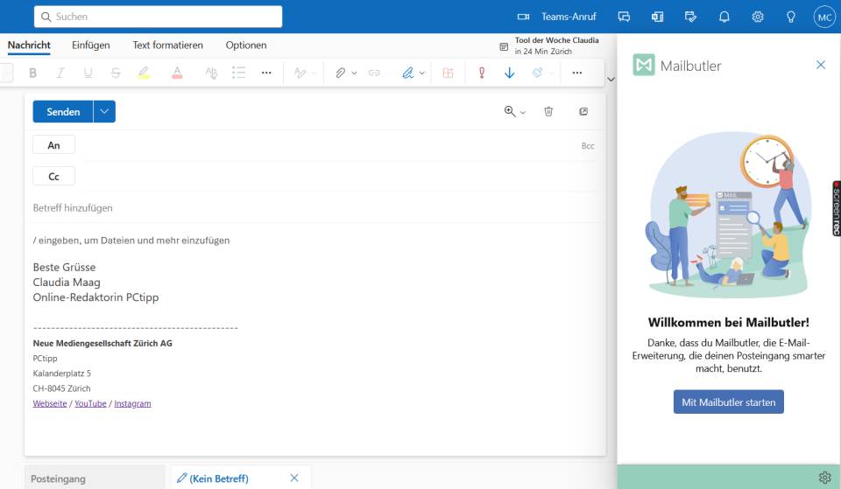Switch to the Posteingang tab
Image resolution: width=841 pixels, height=489 pixels.
click(x=95, y=479)
